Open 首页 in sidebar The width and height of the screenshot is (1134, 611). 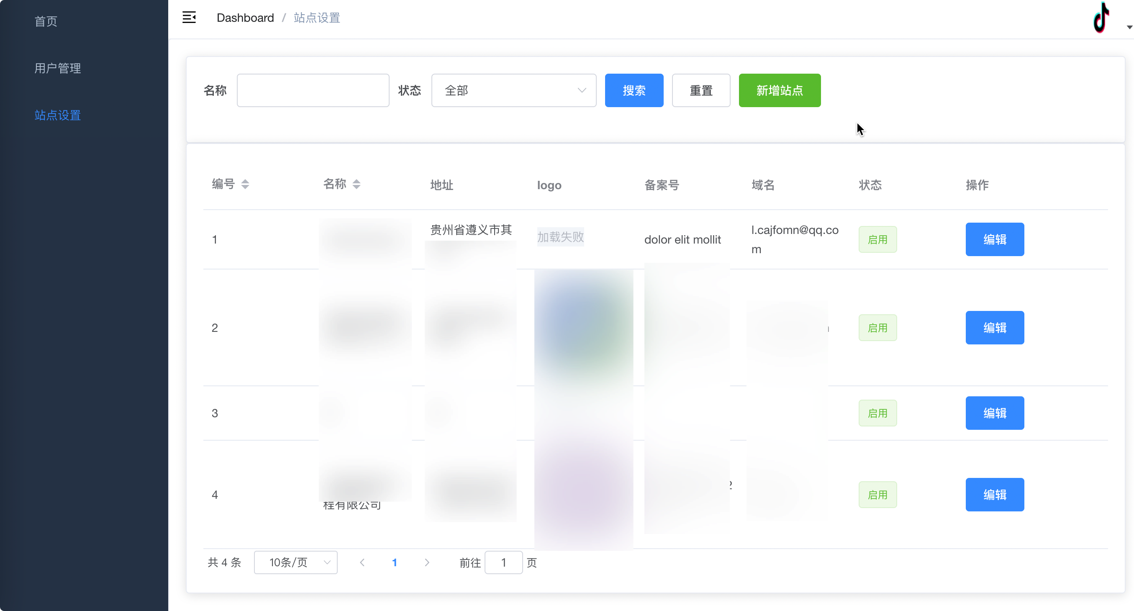pyautogui.click(x=46, y=21)
